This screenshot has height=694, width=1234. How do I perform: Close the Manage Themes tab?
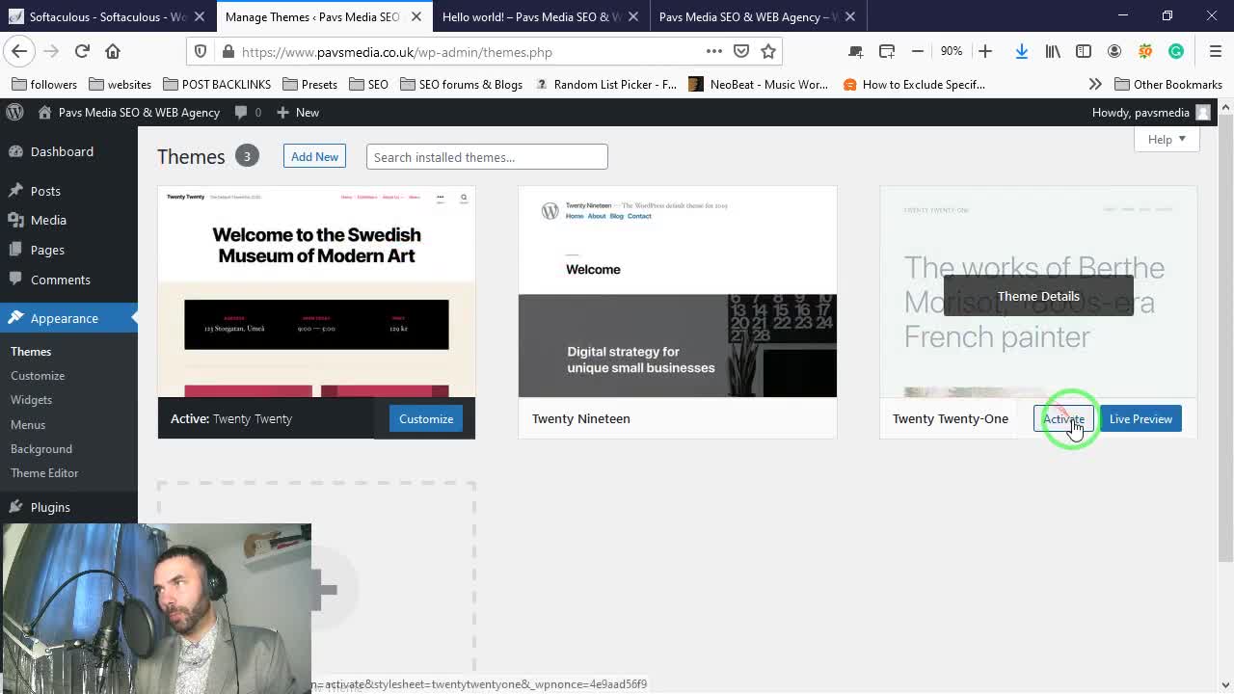(416, 16)
